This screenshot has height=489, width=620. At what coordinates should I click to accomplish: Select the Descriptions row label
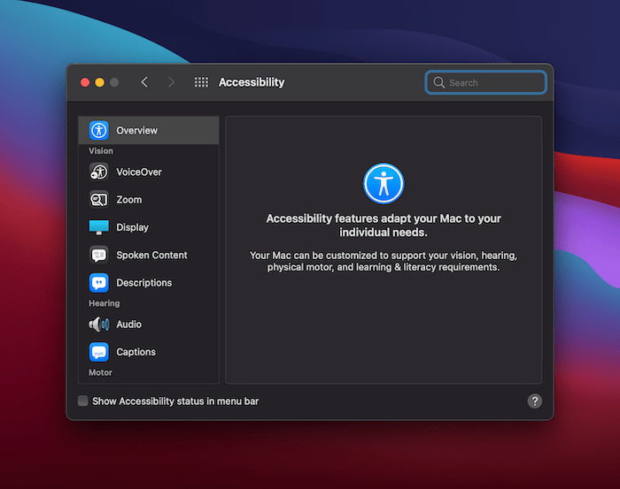(x=143, y=283)
